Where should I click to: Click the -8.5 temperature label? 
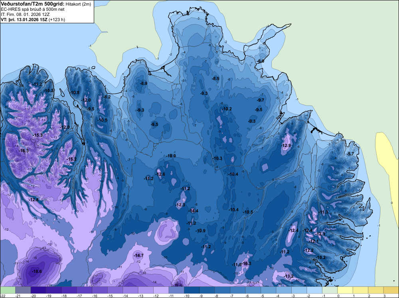tap(215, 78)
